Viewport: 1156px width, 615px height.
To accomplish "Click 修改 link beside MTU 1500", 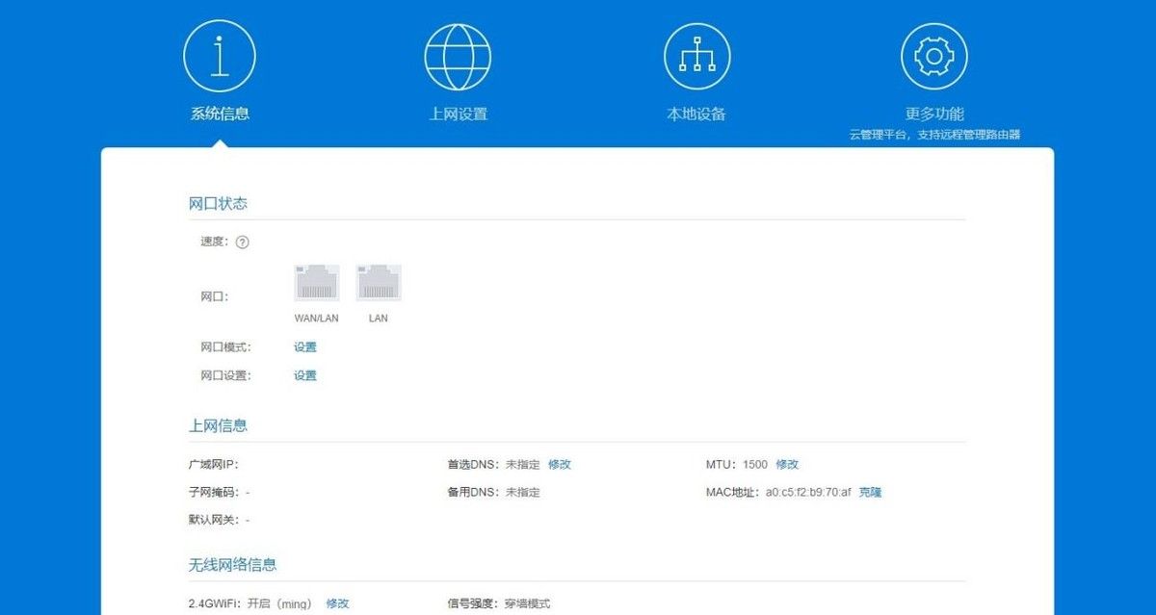I will click(x=787, y=465).
